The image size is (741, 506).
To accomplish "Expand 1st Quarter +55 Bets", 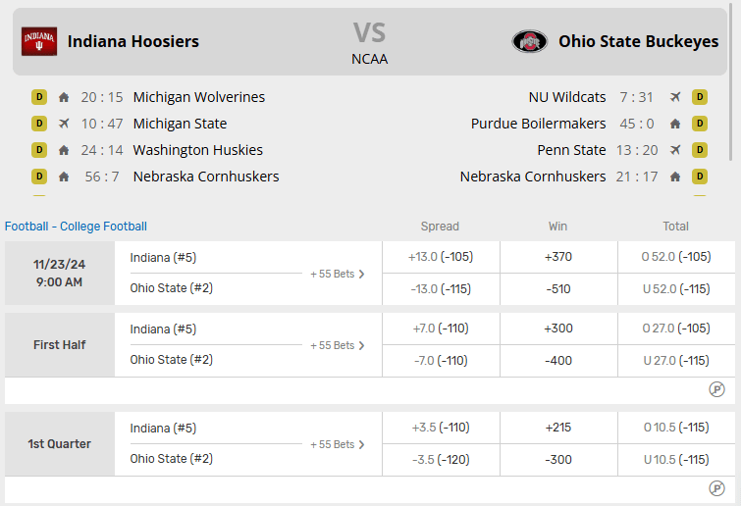I will (338, 444).
